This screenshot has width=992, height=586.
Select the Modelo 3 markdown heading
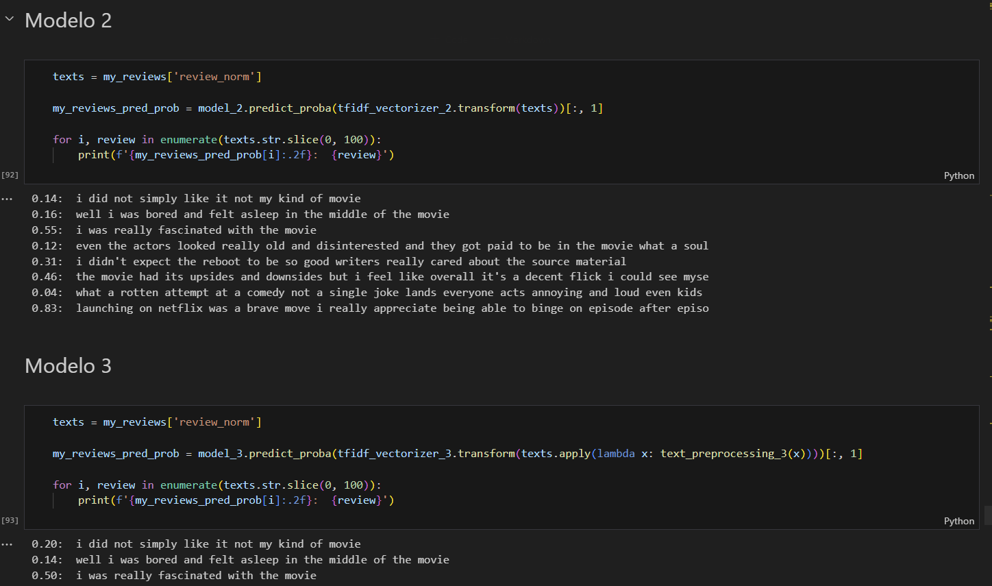click(x=68, y=366)
